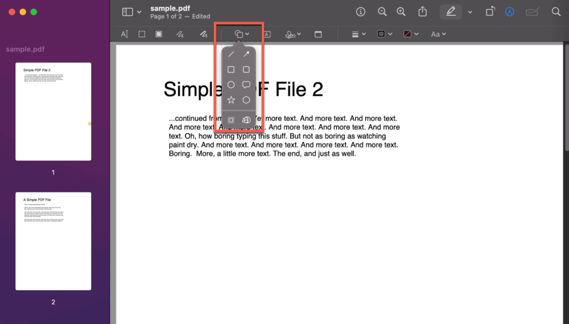Select the Line shape
569x324 pixels.
[231, 54]
